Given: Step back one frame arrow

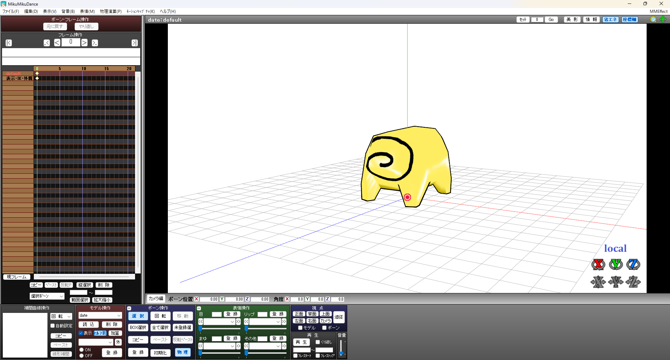Looking at the screenshot, I should 57,43.
